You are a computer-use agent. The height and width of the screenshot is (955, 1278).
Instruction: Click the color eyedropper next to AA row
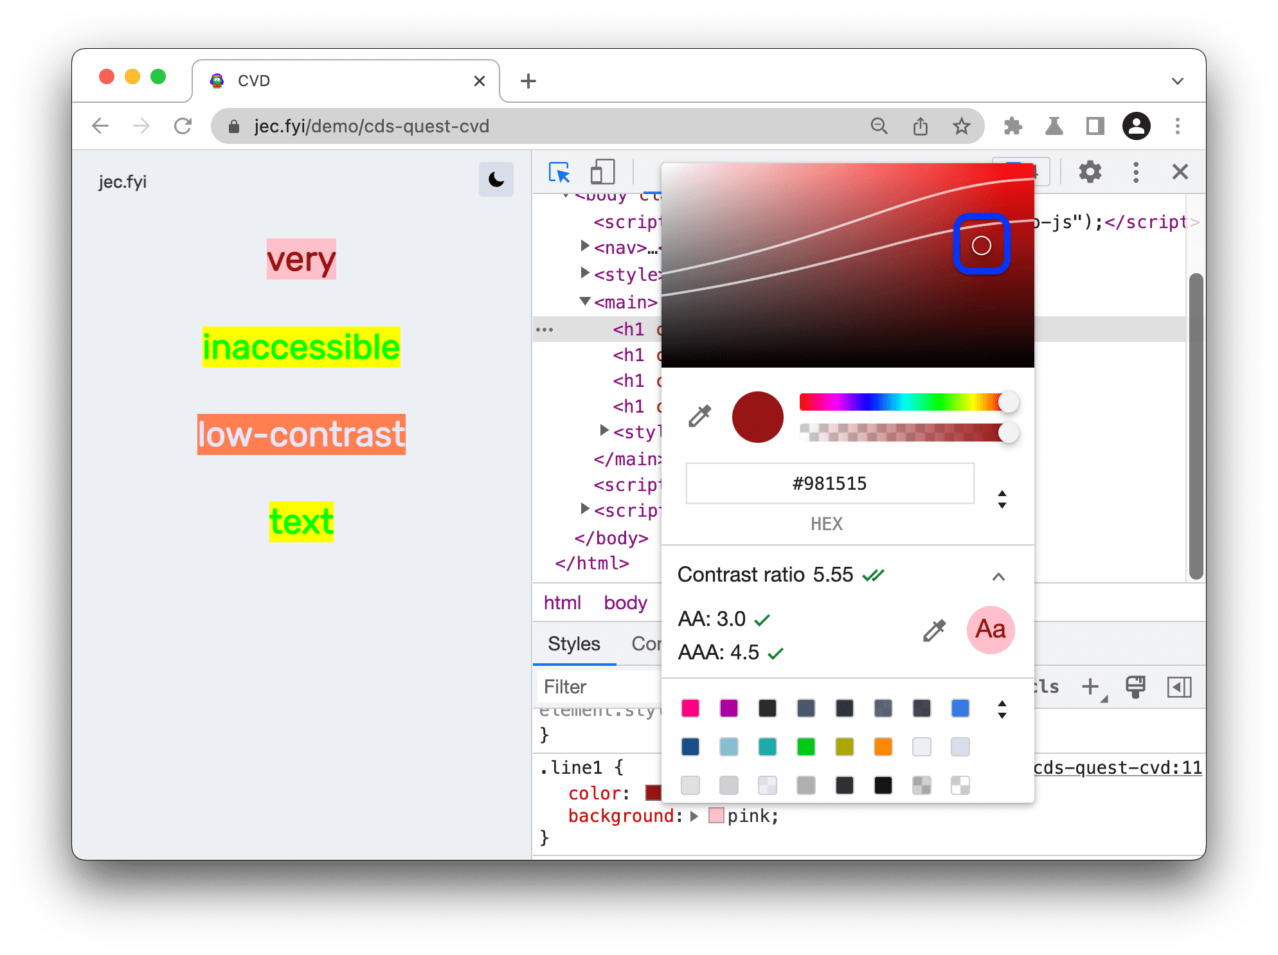[931, 629]
